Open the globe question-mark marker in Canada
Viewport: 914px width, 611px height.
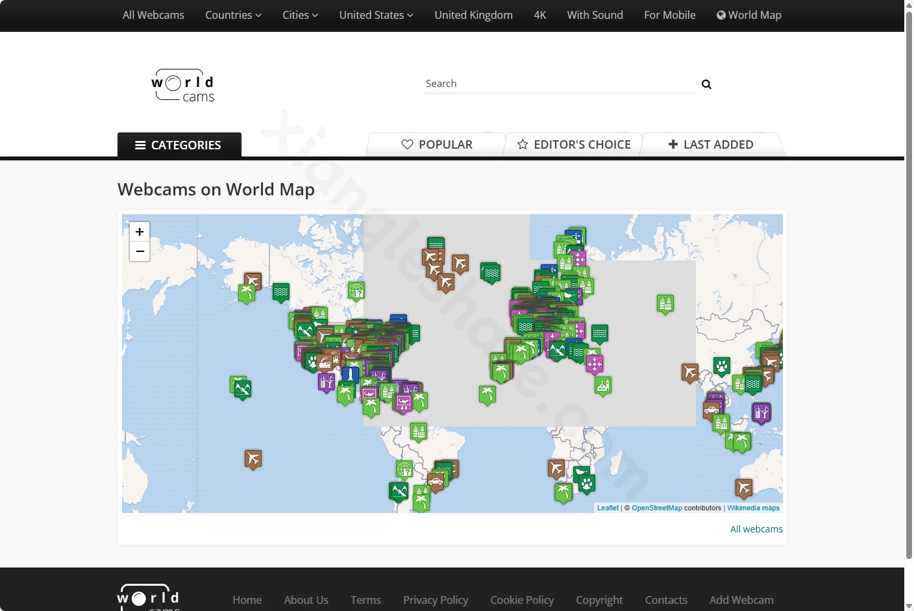tap(356, 291)
